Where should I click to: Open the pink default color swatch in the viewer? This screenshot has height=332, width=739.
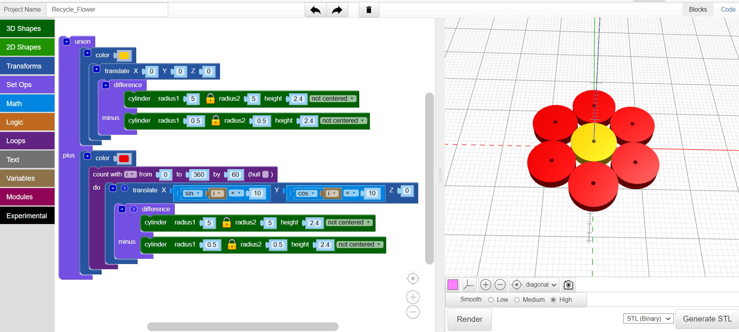[x=453, y=285]
